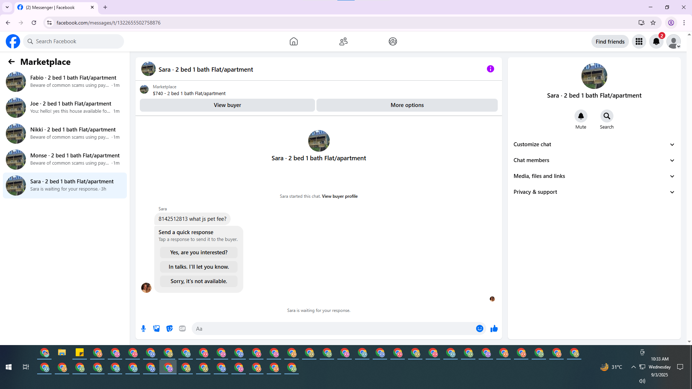This screenshot has width=692, height=389.
Task: Bookmark this page with star icon
Action: pyautogui.click(x=653, y=23)
